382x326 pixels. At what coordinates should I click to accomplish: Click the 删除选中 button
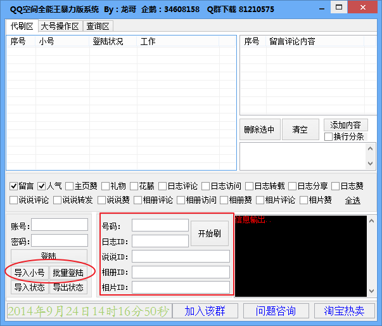tap(260, 129)
